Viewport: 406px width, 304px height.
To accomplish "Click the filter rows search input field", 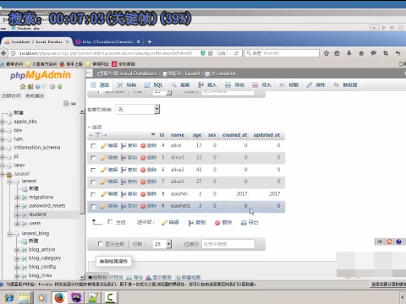I will click(x=228, y=244).
